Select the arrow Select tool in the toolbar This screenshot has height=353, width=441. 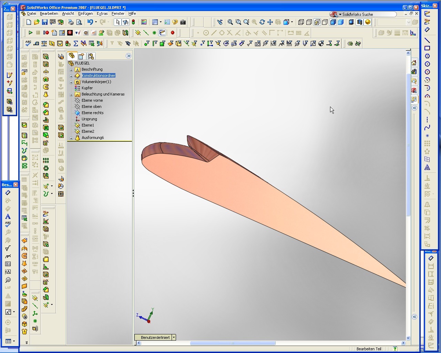[x=117, y=22]
